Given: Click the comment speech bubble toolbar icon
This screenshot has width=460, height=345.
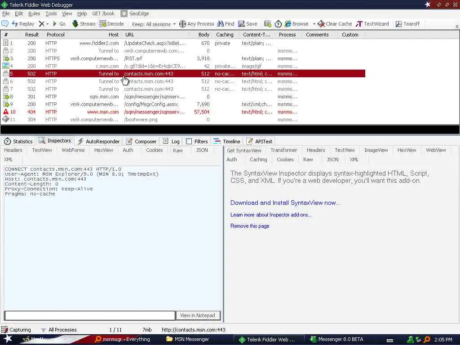Looking at the screenshot, I should 5,24.
